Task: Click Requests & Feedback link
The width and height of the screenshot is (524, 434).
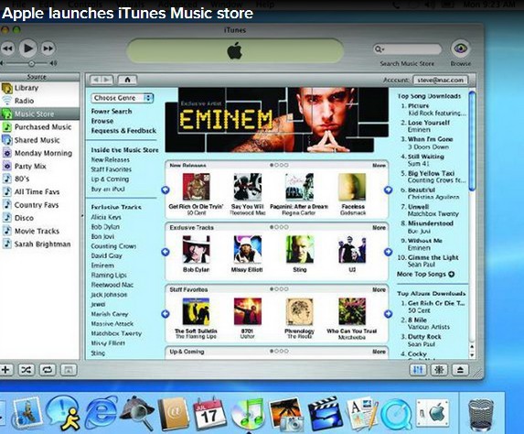Action: (x=123, y=131)
